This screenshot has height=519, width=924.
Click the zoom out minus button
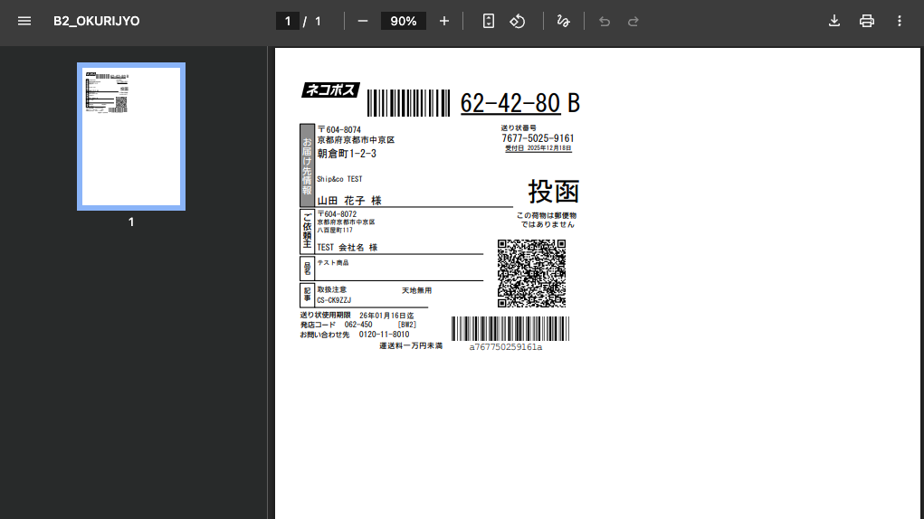(363, 21)
